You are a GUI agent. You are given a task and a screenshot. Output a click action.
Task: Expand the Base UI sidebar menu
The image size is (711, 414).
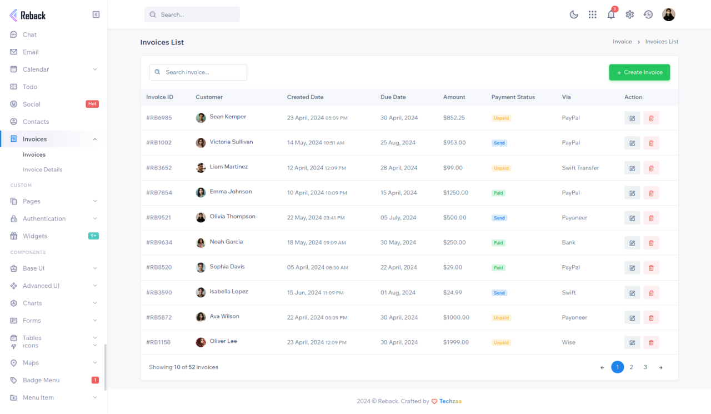pos(53,268)
